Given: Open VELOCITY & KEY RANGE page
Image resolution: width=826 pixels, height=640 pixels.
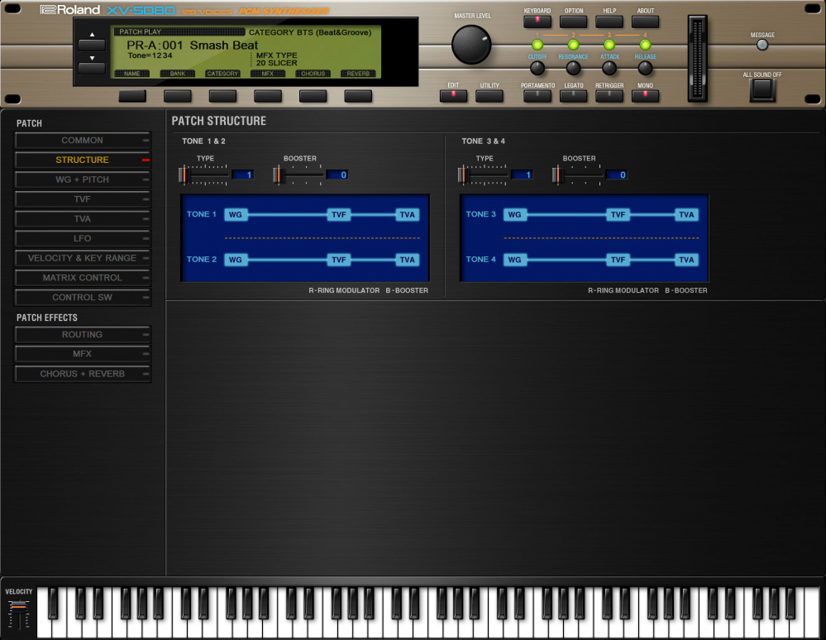Looking at the screenshot, I should (83, 258).
